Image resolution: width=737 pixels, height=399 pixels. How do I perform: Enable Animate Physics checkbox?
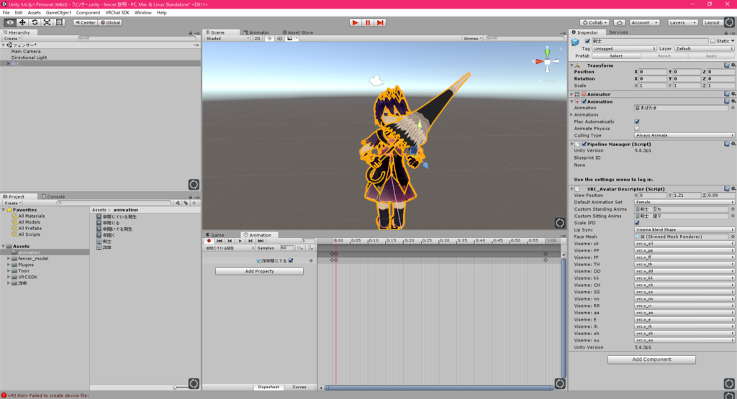pyautogui.click(x=637, y=129)
